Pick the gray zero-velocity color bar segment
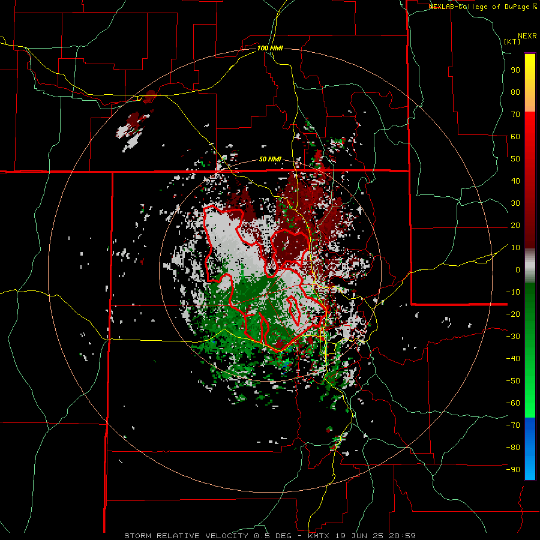The height and width of the screenshot is (540, 540). click(x=530, y=265)
